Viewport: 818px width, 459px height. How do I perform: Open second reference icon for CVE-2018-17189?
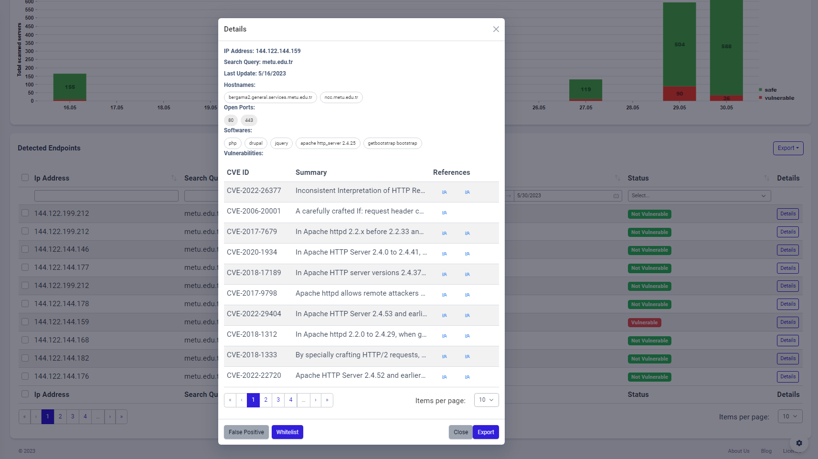tap(467, 274)
